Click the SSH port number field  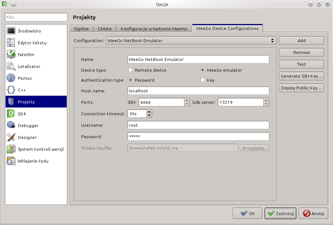(x=161, y=102)
